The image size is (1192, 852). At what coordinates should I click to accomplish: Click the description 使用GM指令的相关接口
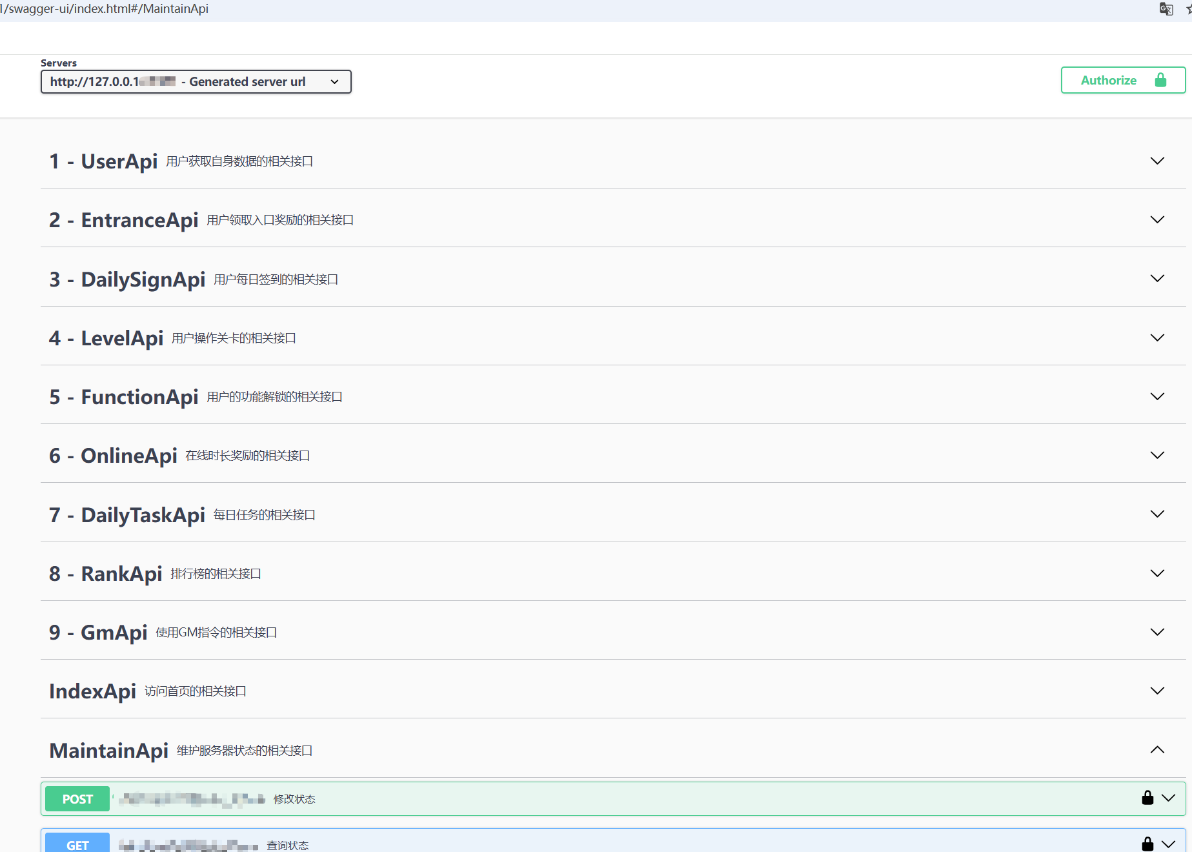point(216,633)
